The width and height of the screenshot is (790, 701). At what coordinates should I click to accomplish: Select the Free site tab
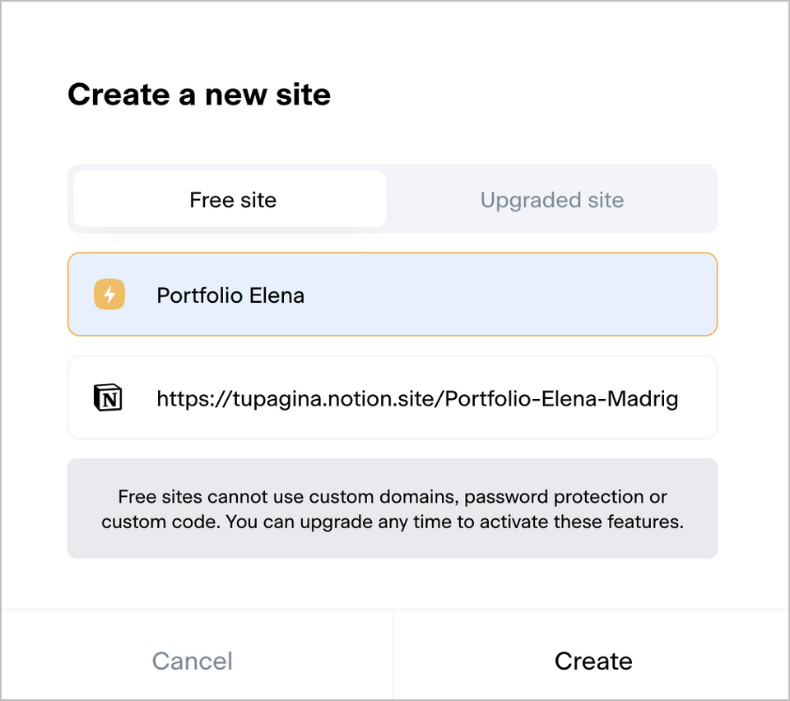pyautogui.click(x=232, y=200)
